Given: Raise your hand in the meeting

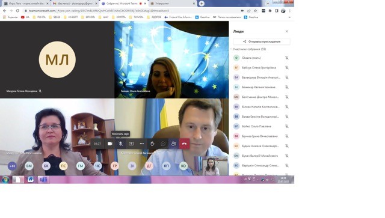Looking at the screenshot, I should click(152, 144).
